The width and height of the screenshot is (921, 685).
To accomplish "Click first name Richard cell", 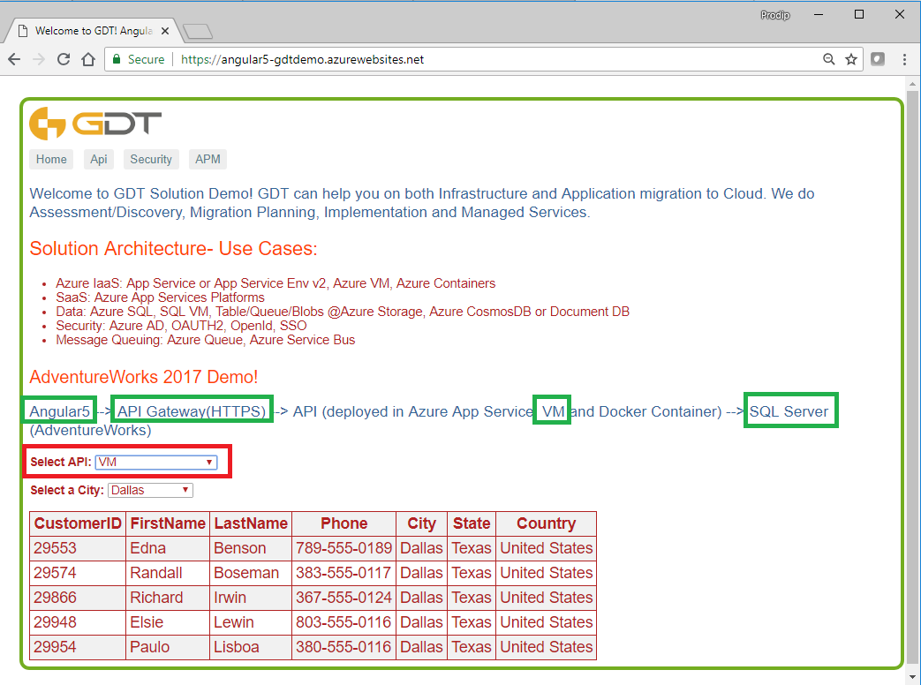I will point(168,598).
